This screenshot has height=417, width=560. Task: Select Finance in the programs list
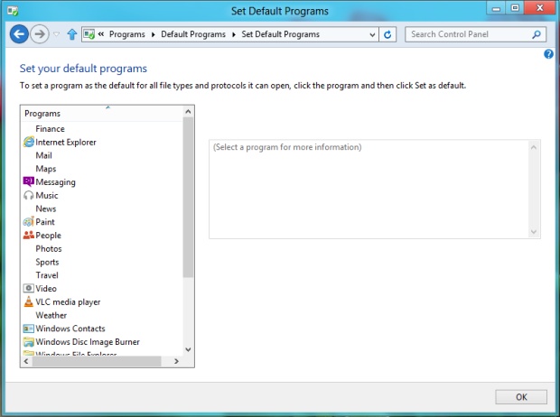[50, 129]
